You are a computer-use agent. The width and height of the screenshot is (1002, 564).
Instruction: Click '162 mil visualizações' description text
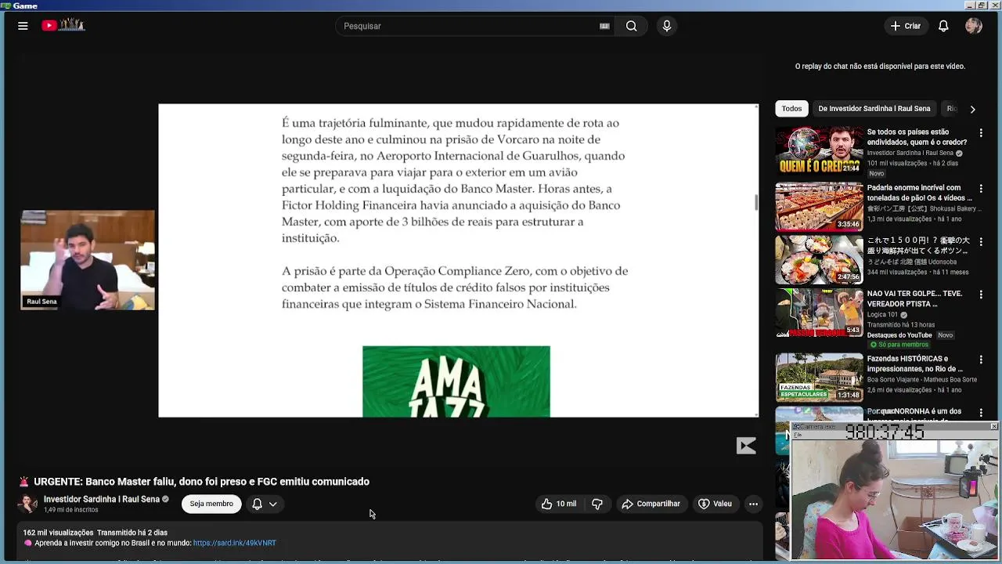coord(58,533)
